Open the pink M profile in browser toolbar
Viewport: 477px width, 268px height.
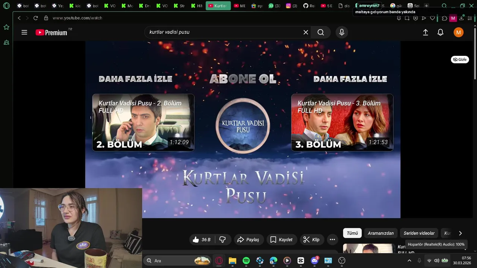coord(453,18)
